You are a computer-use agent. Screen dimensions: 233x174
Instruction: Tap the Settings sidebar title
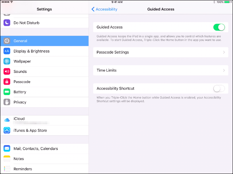(x=44, y=9)
